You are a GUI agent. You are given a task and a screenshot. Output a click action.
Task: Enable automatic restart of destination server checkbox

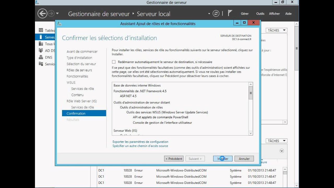(x=114, y=62)
